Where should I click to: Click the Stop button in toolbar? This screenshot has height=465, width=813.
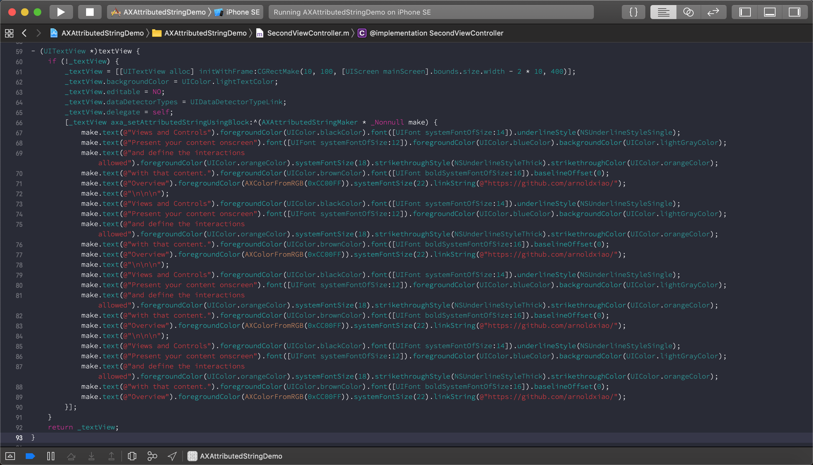[x=90, y=12]
